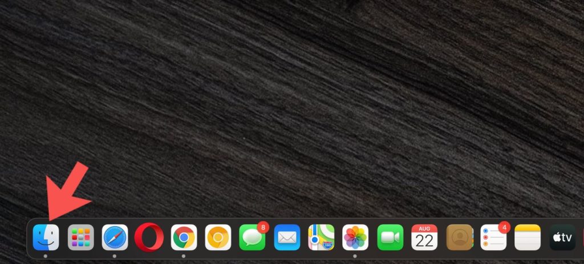Open the Photos app

(x=355, y=237)
